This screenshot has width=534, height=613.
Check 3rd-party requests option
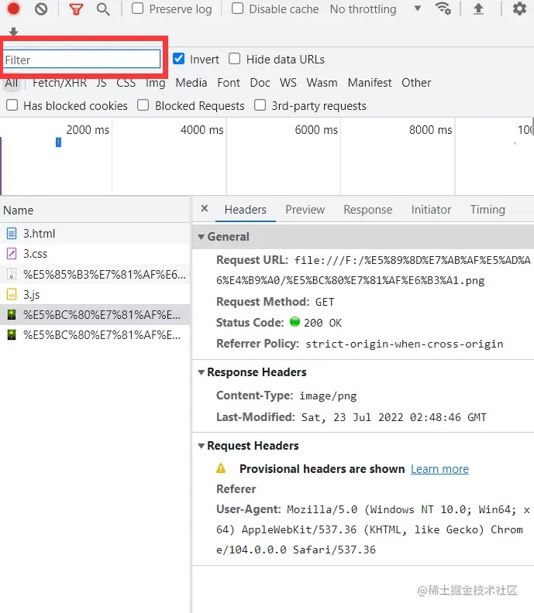(260, 105)
